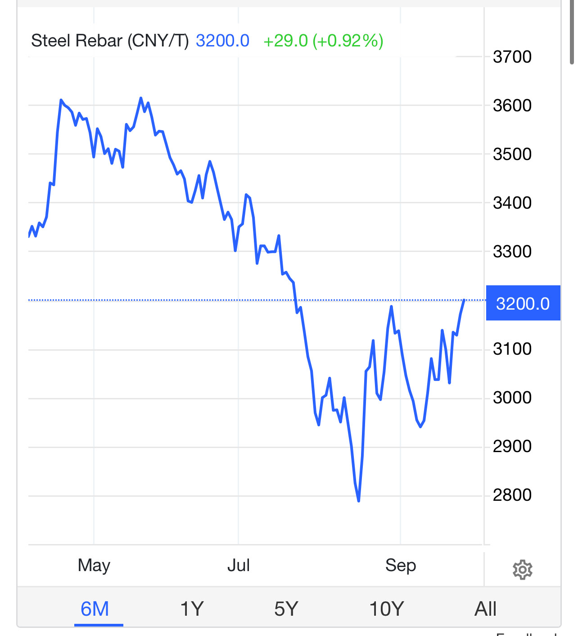Select the All time range tab
This screenshot has height=636, width=578.
(485, 609)
